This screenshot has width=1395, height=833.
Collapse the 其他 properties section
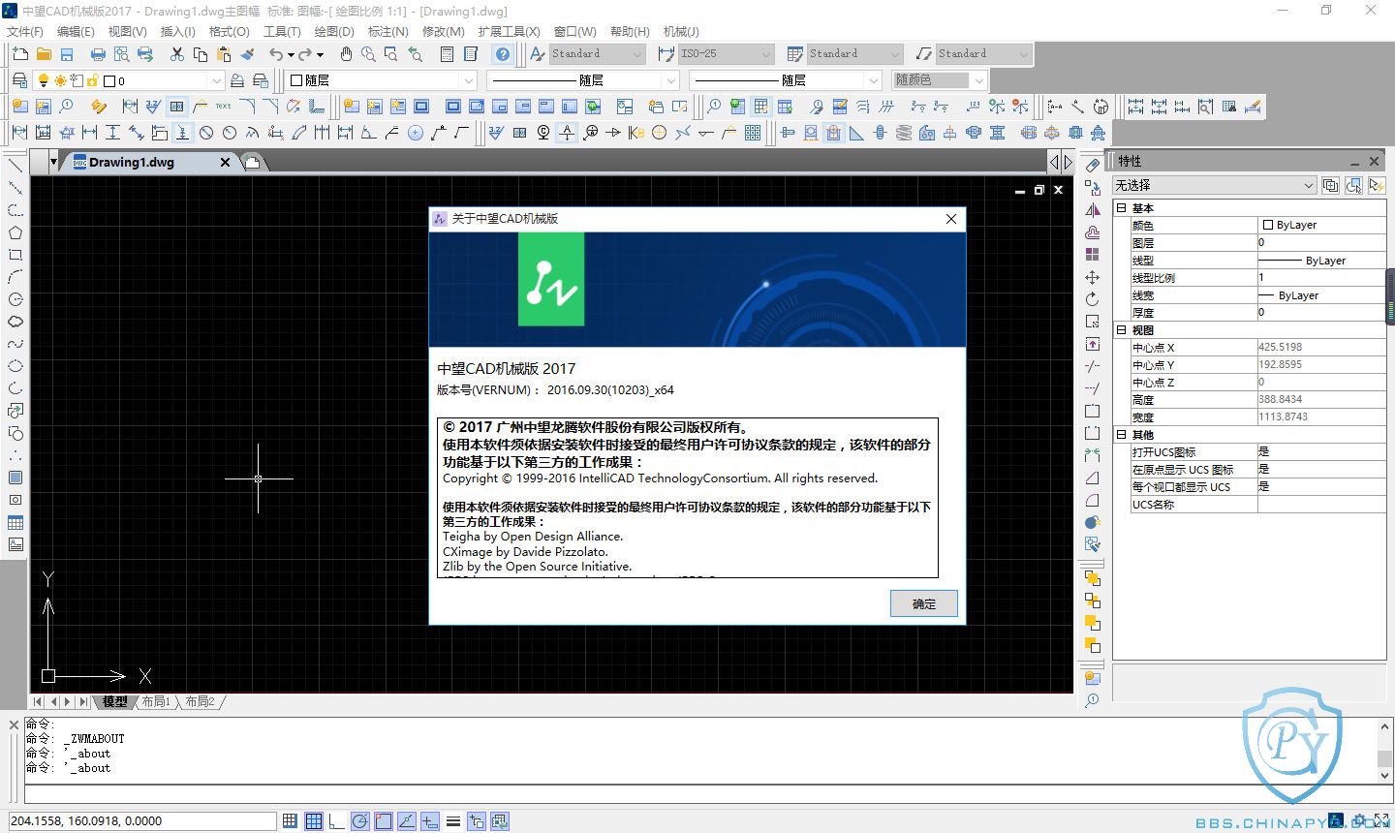[x=1122, y=435]
